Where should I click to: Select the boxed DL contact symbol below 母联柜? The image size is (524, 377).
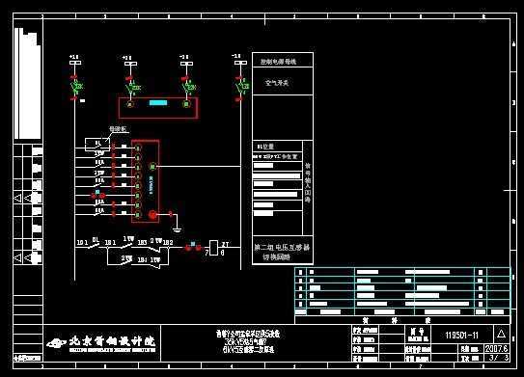click(97, 144)
